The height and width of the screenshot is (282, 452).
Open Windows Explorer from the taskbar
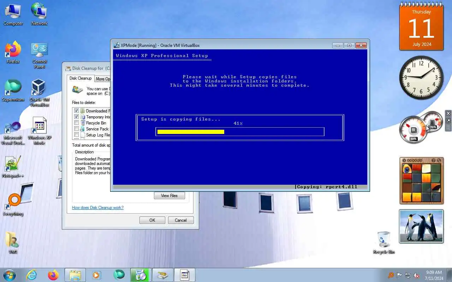tap(75, 275)
